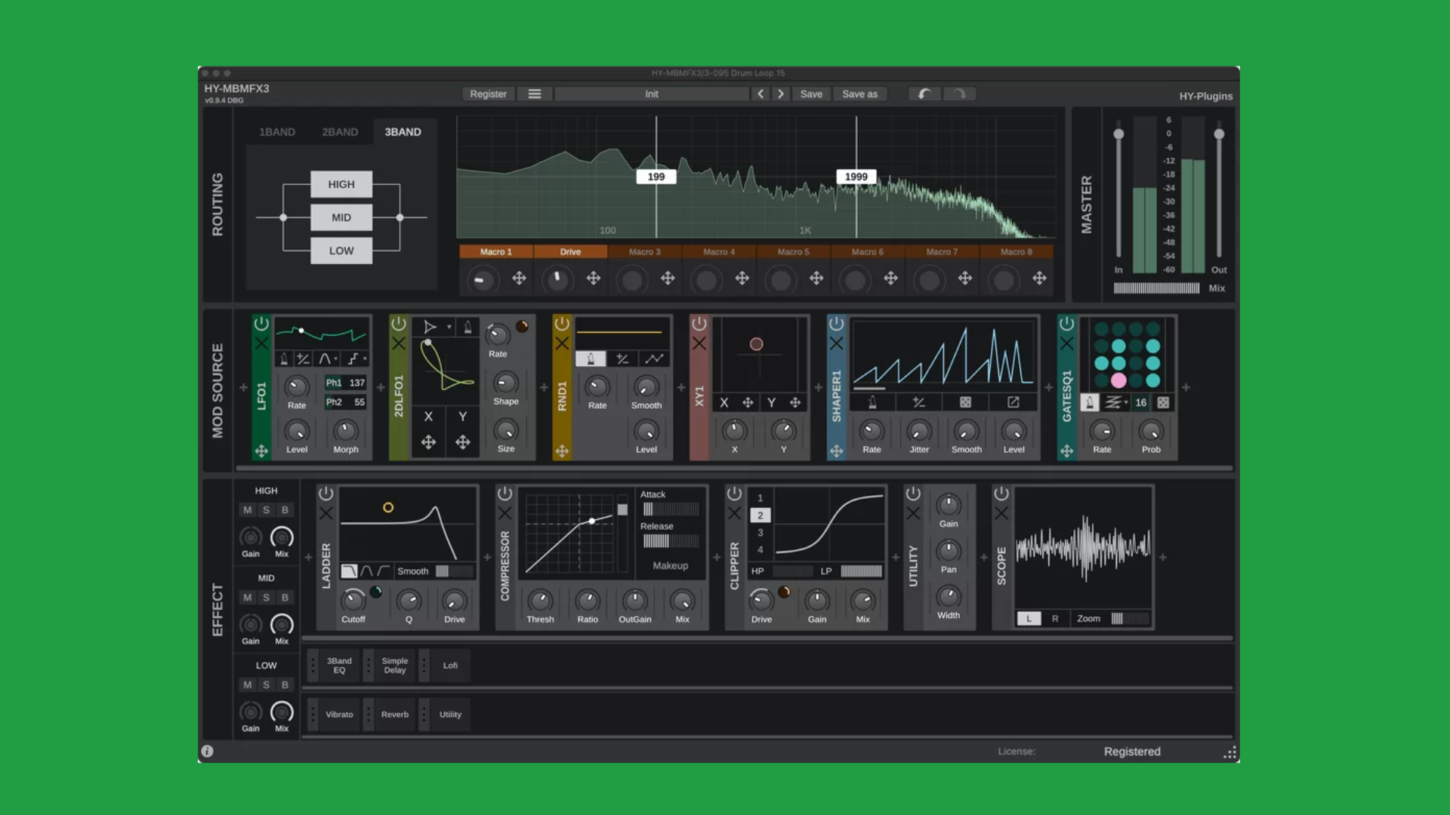Select the 1BAND routing tab
Screen dimensions: 1450x815
pyautogui.click(x=277, y=132)
